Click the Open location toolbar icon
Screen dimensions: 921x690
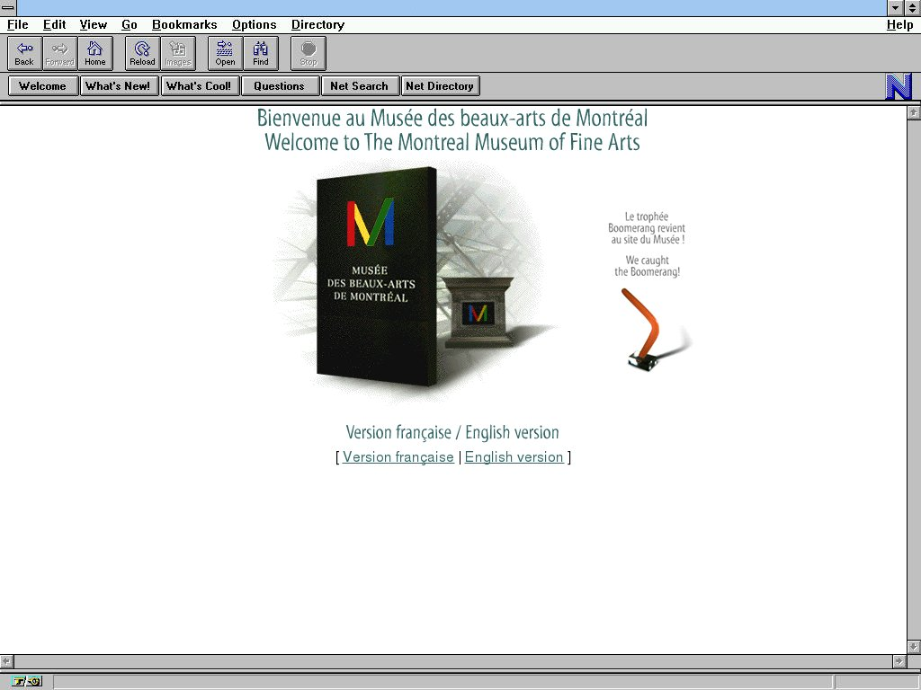tap(225, 53)
